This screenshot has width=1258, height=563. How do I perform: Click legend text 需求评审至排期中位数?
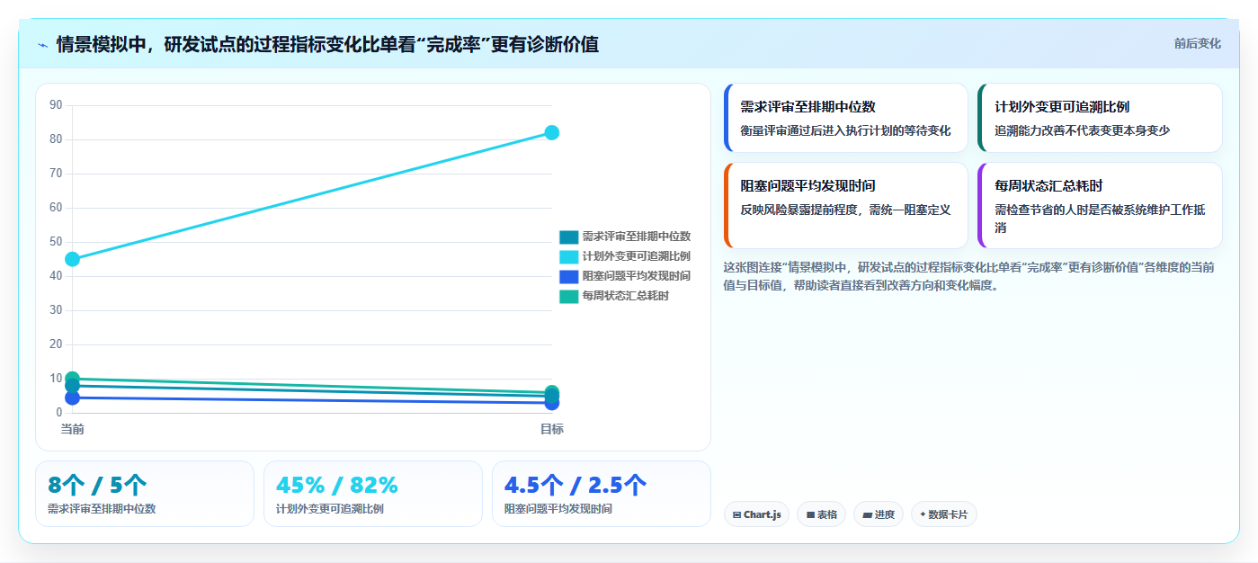[636, 237]
